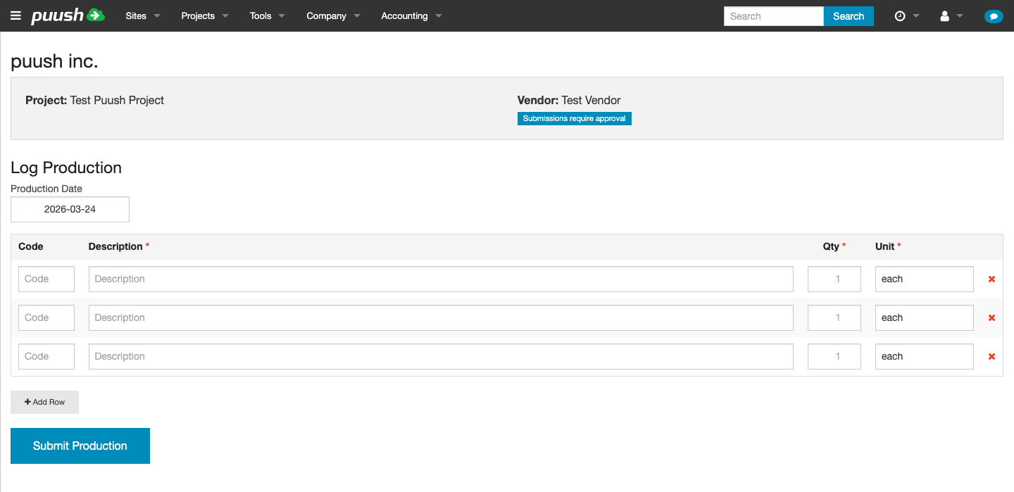Screen dimensions: 1014x492
Task: Remove the third production row
Action: (x=991, y=356)
